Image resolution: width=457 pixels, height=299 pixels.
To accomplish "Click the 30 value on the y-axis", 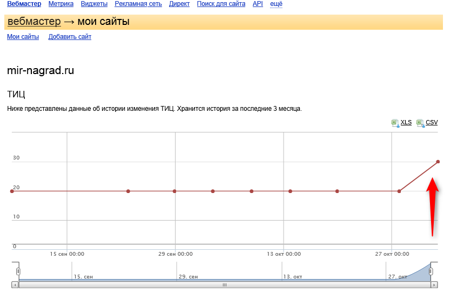I will point(16,158).
